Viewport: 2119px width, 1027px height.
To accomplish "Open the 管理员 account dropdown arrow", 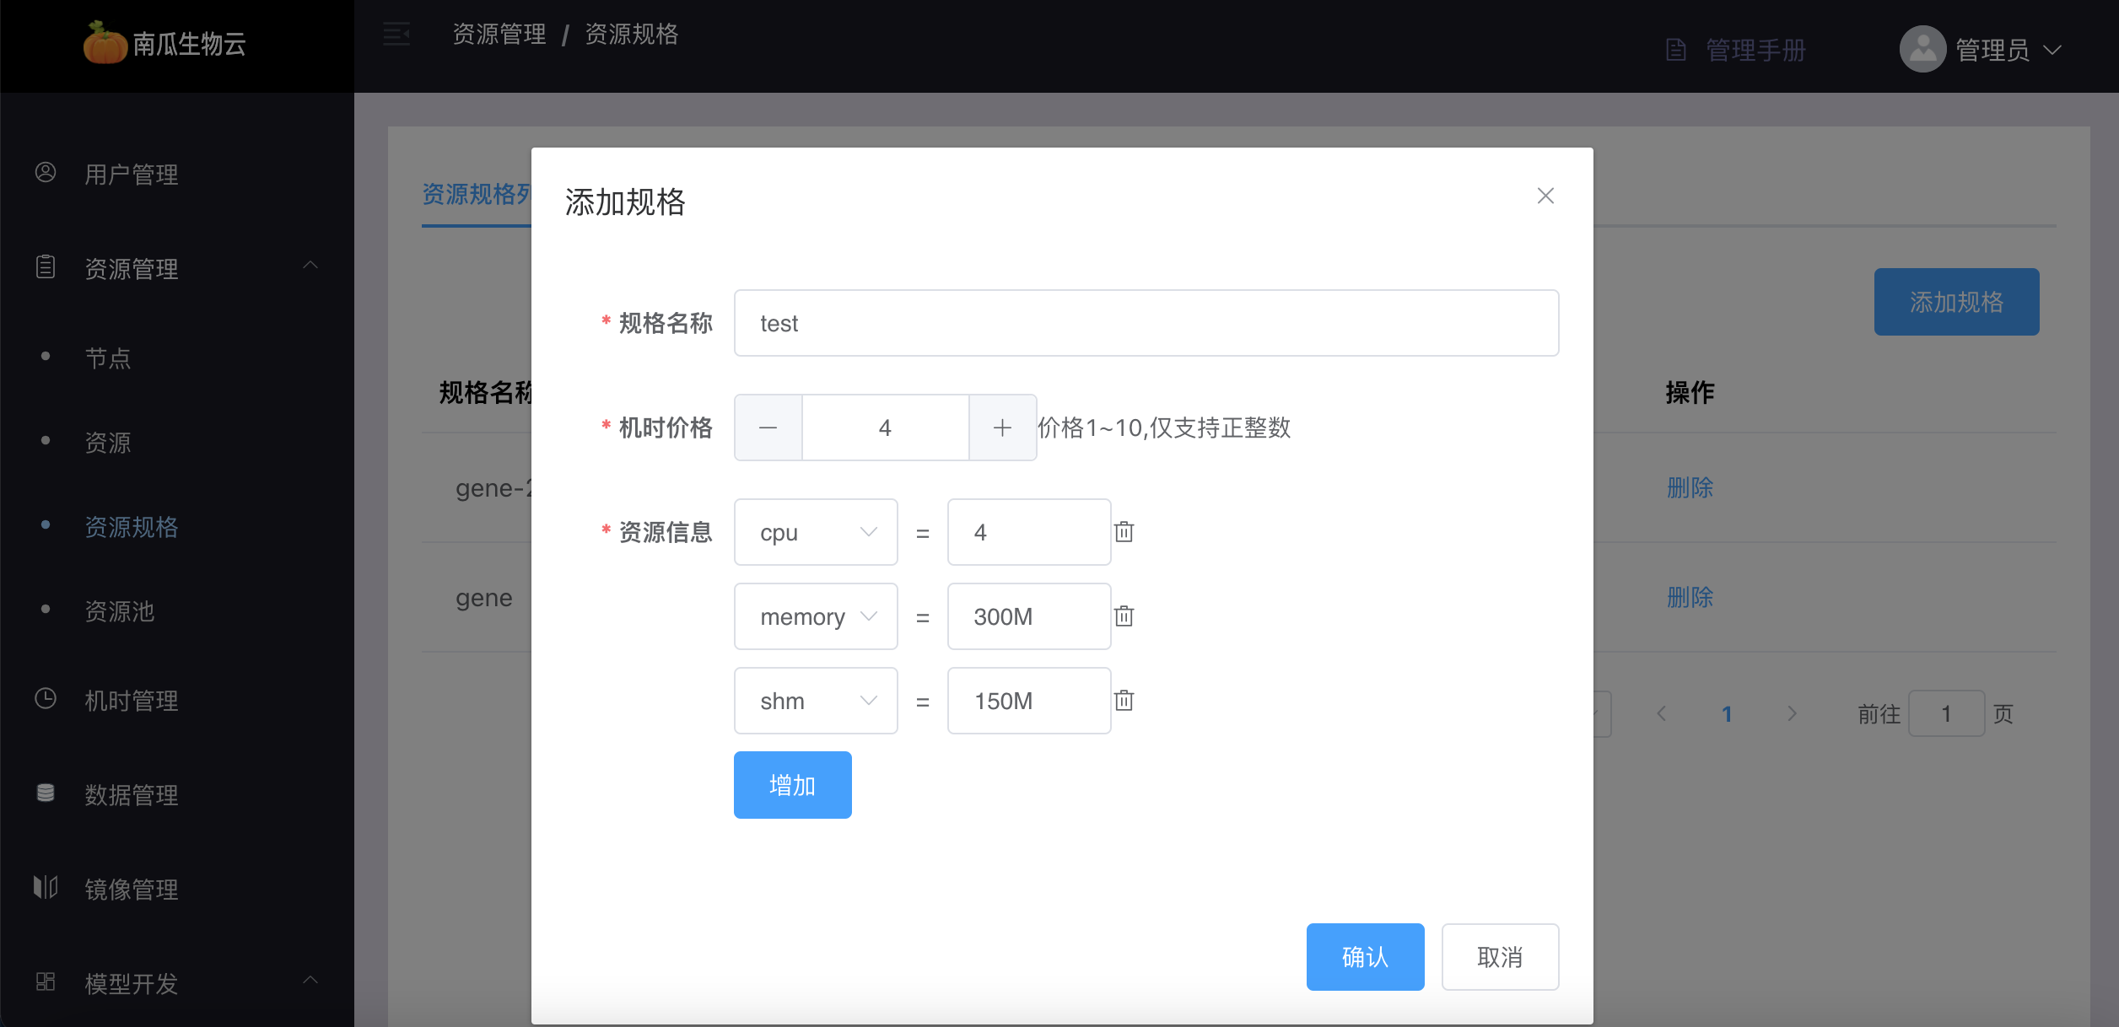I will click(2052, 51).
